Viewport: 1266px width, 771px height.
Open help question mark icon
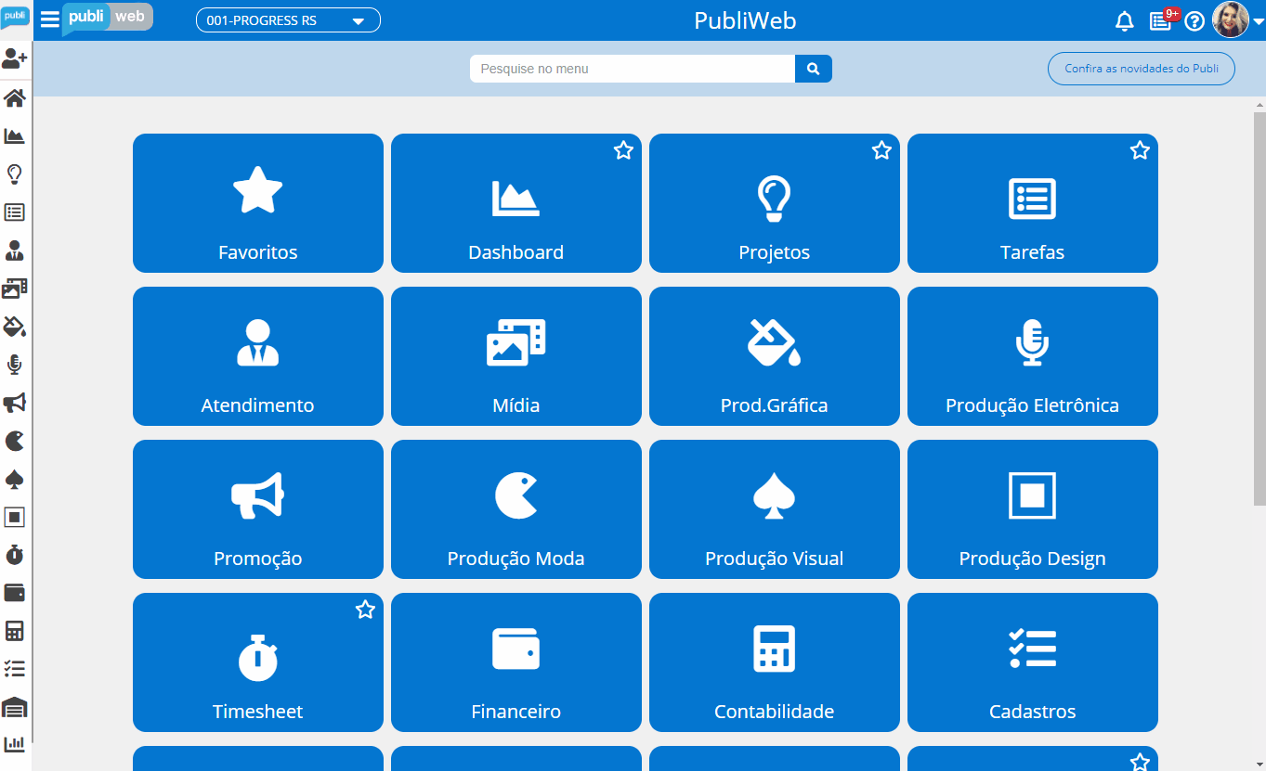point(1194,21)
